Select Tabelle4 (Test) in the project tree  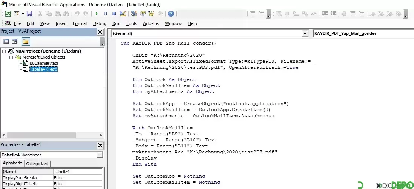coord(43,69)
